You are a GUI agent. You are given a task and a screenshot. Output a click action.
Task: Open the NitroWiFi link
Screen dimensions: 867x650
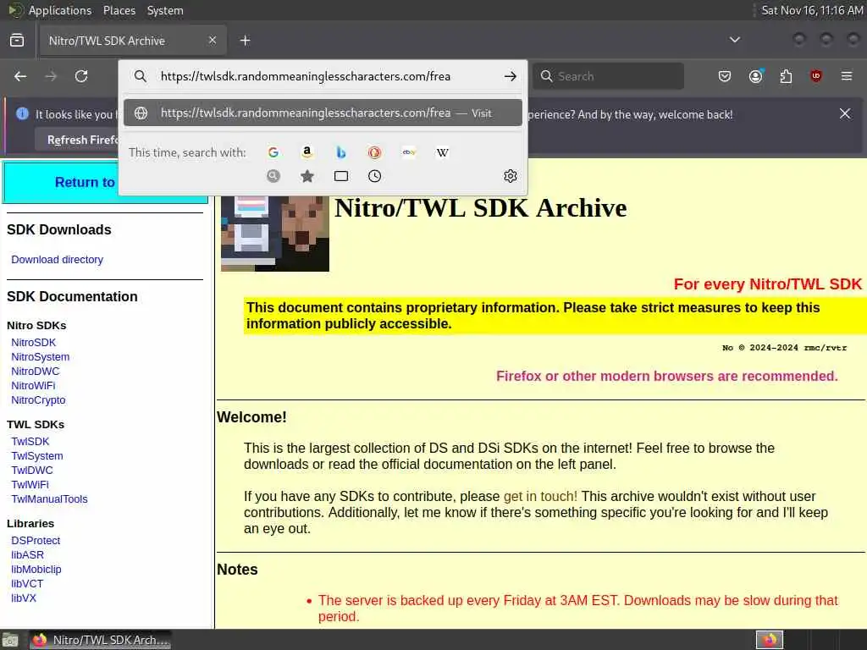click(x=33, y=386)
